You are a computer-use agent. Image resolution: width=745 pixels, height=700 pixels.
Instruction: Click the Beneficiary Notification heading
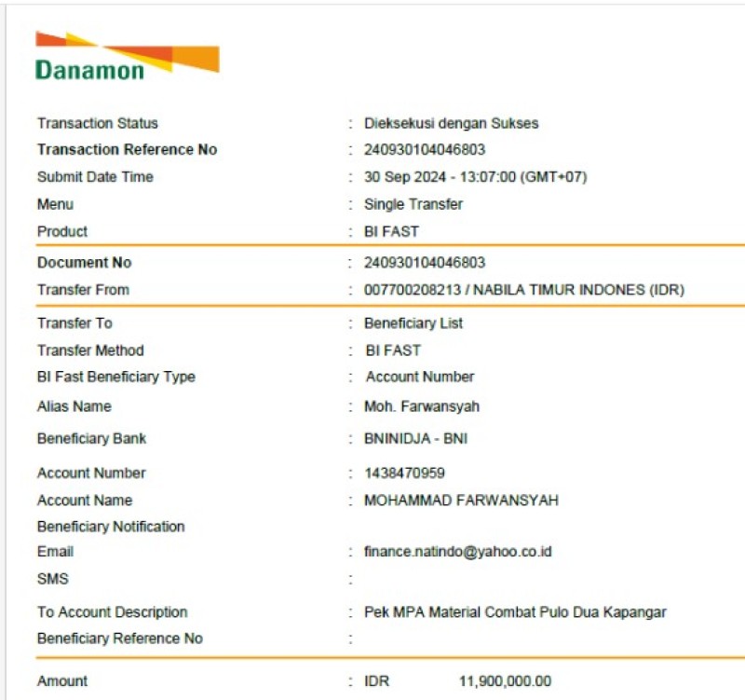(x=111, y=527)
